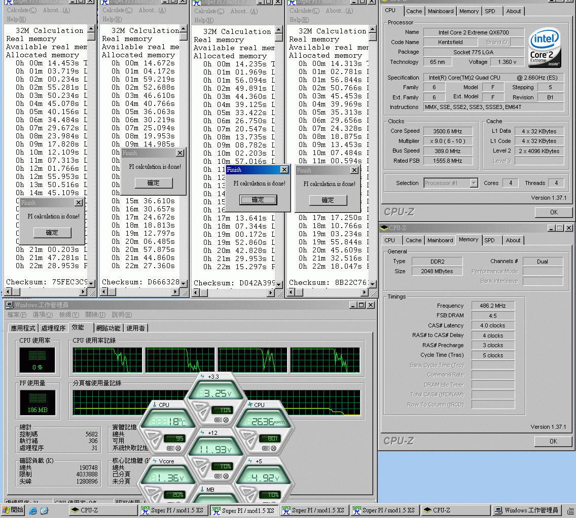Open the 檢視(V) menu in Task Manager
Viewport: 576px width, 518px height.
point(69,315)
